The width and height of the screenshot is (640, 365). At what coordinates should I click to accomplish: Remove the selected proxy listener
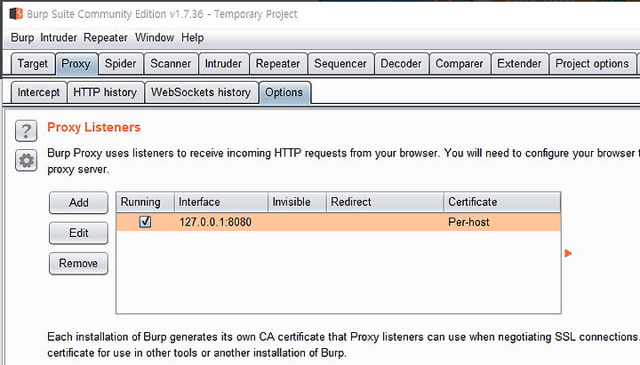(x=78, y=264)
